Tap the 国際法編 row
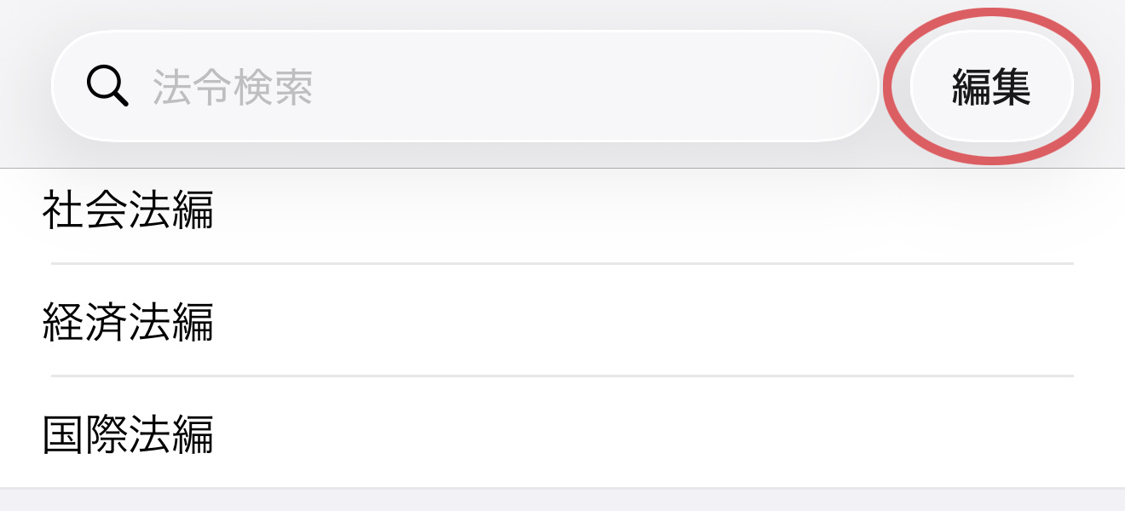 (562, 433)
